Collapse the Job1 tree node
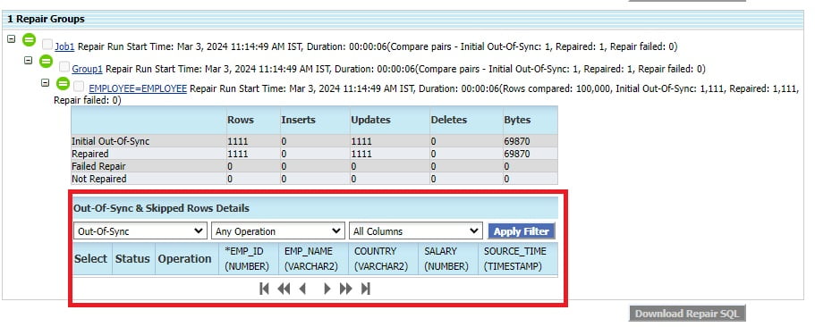Image resolution: width=815 pixels, height=327 pixels. 12,39
